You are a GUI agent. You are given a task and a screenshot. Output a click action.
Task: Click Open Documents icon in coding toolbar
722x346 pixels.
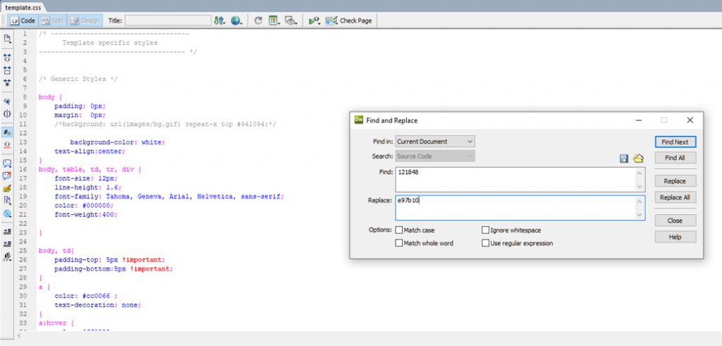[7, 38]
